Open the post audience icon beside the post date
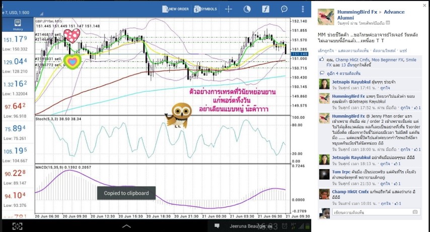This screenshot has height=232, width=430. (388, 23)
